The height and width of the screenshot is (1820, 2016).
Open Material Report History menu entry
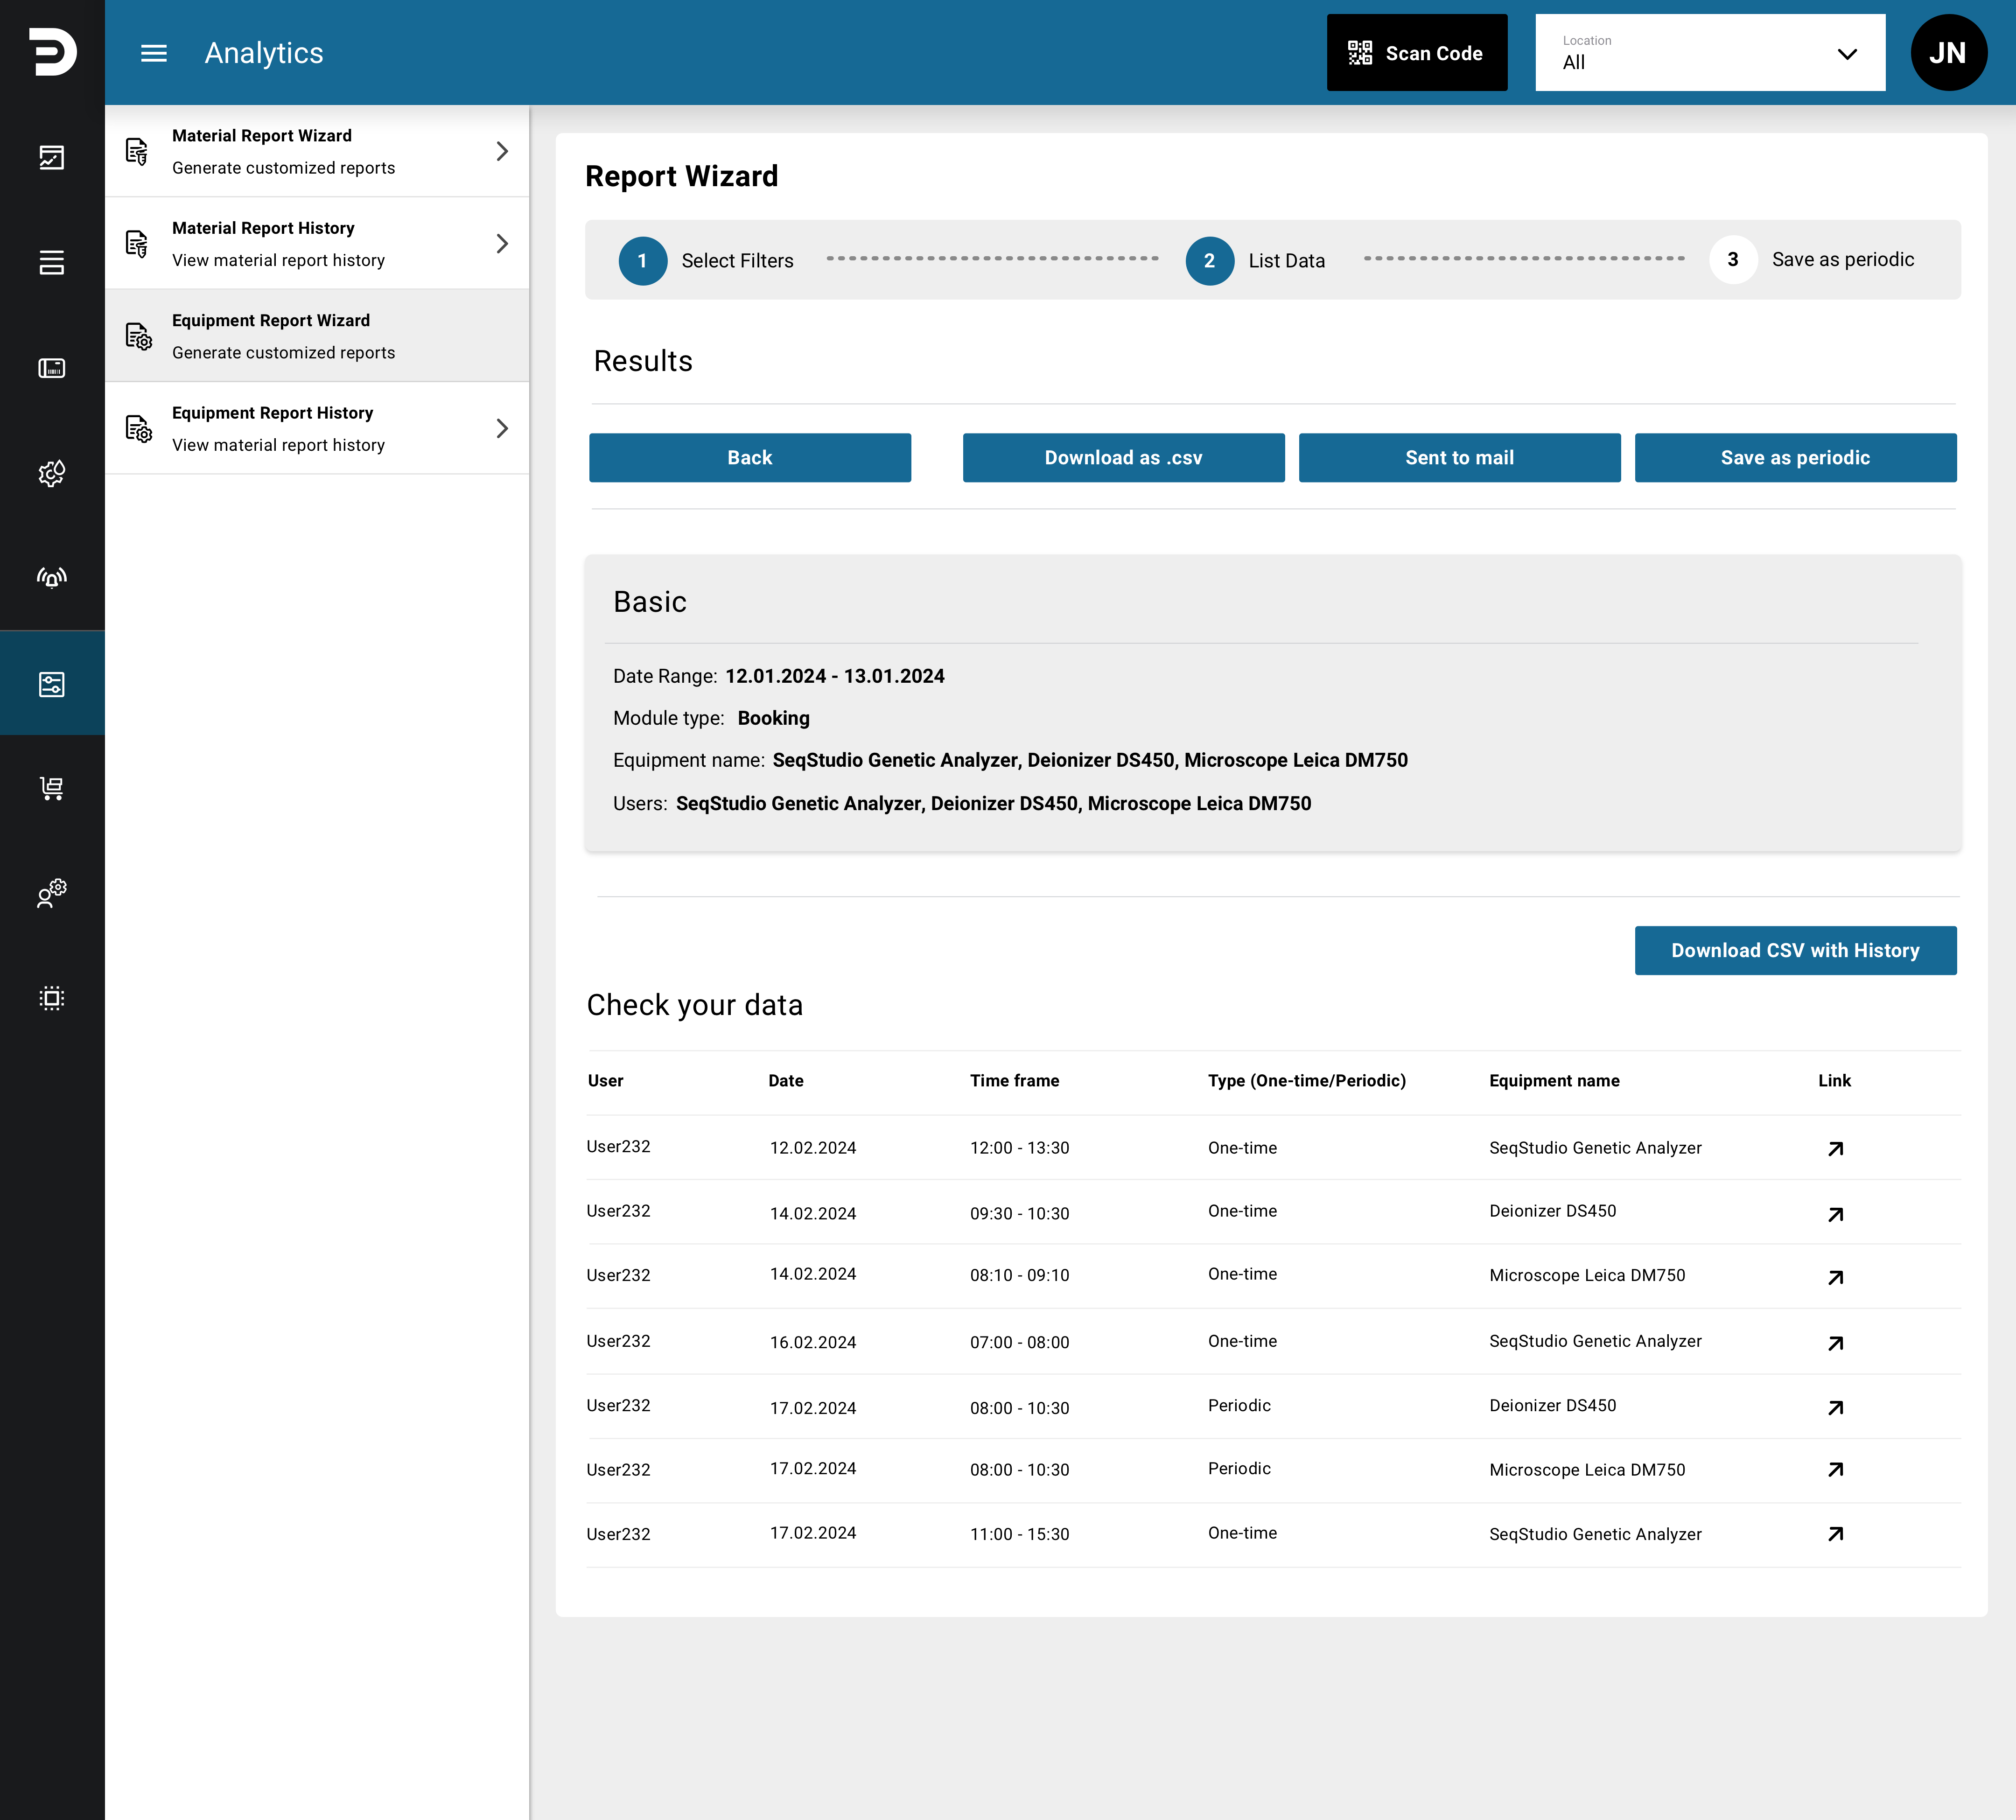(317, 244)
